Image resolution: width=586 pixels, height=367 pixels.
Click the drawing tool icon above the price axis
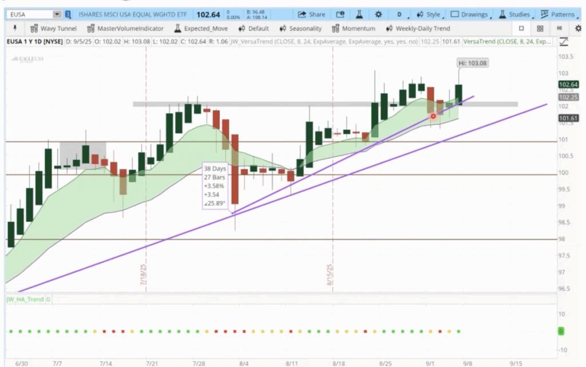click(x=564, y=42)
